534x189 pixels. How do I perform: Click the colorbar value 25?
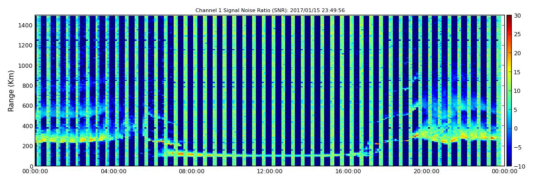[518, 34]
